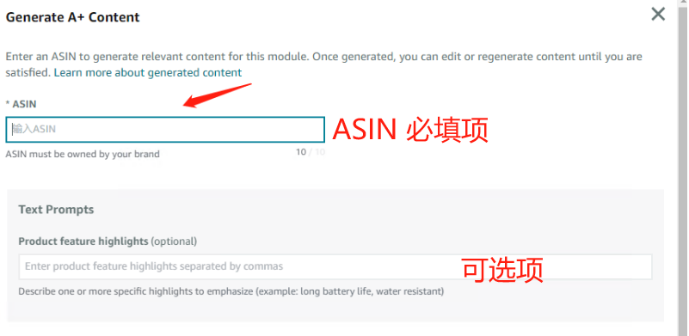The image size is (689, 336).
Task: Click the vertical scrollbar on the right edge
Action: (x=683, y=168)
